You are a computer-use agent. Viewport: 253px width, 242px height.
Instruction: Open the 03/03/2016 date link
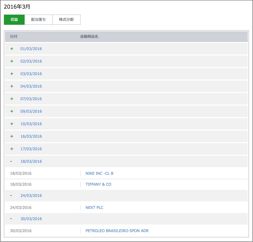click(x=31, y=74)
